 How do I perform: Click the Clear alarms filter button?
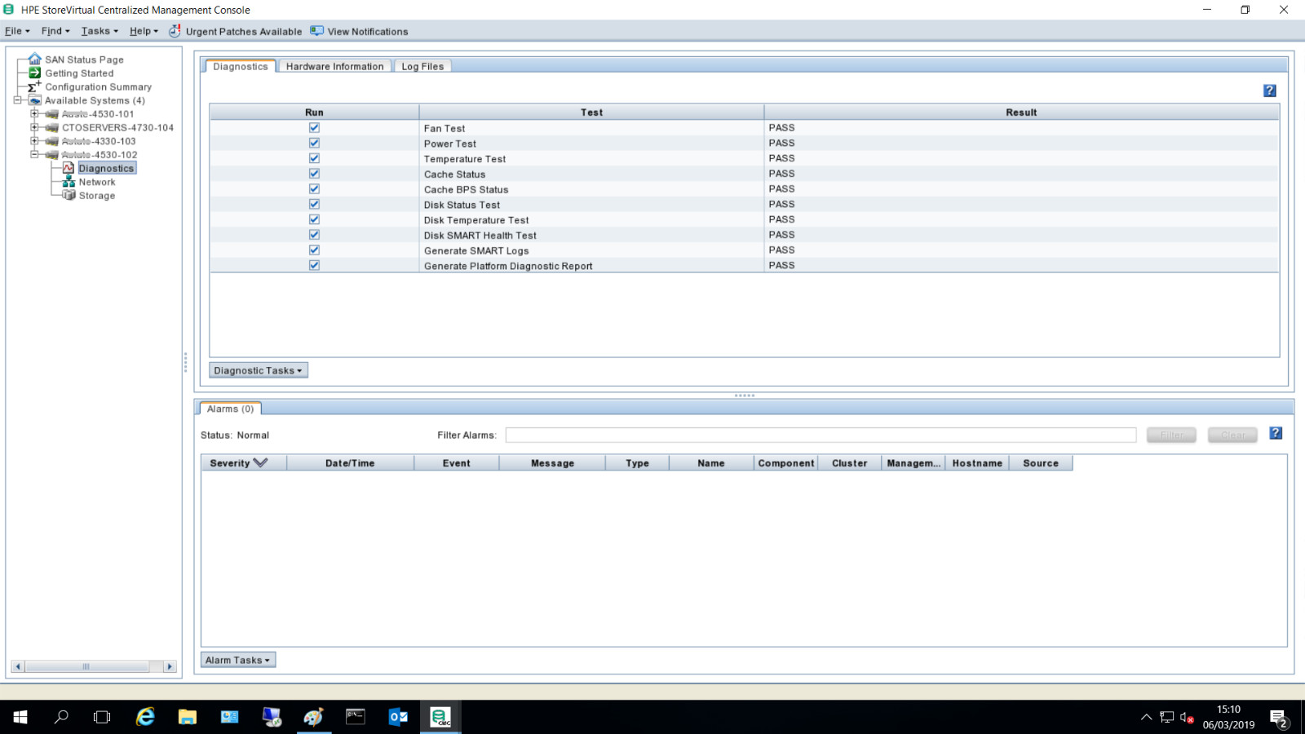[1232, 435]
